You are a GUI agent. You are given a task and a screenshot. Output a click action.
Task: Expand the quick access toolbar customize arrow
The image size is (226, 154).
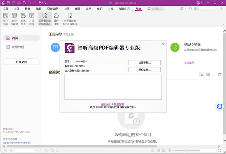point(46,3)
